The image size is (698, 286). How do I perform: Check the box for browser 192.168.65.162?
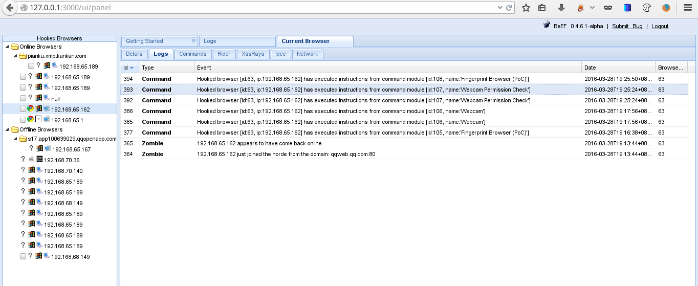click(x=23, y=109)
